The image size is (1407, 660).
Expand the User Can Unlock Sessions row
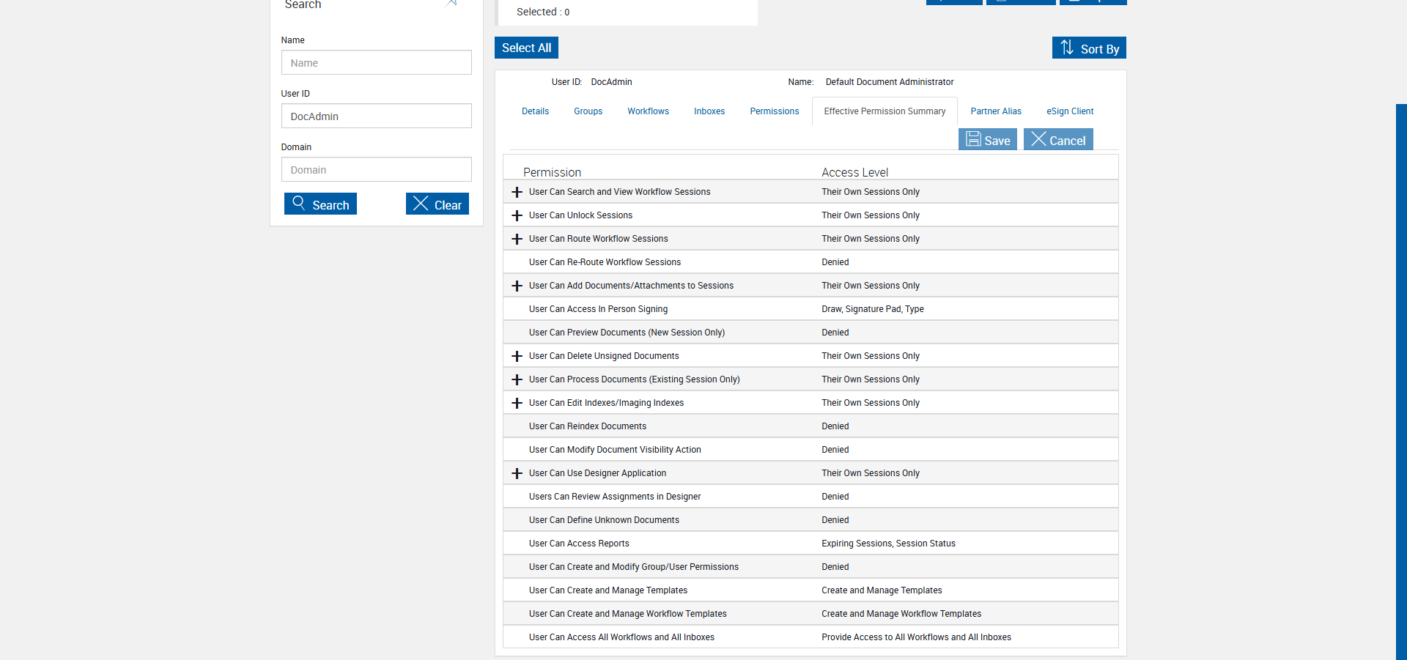517,215
